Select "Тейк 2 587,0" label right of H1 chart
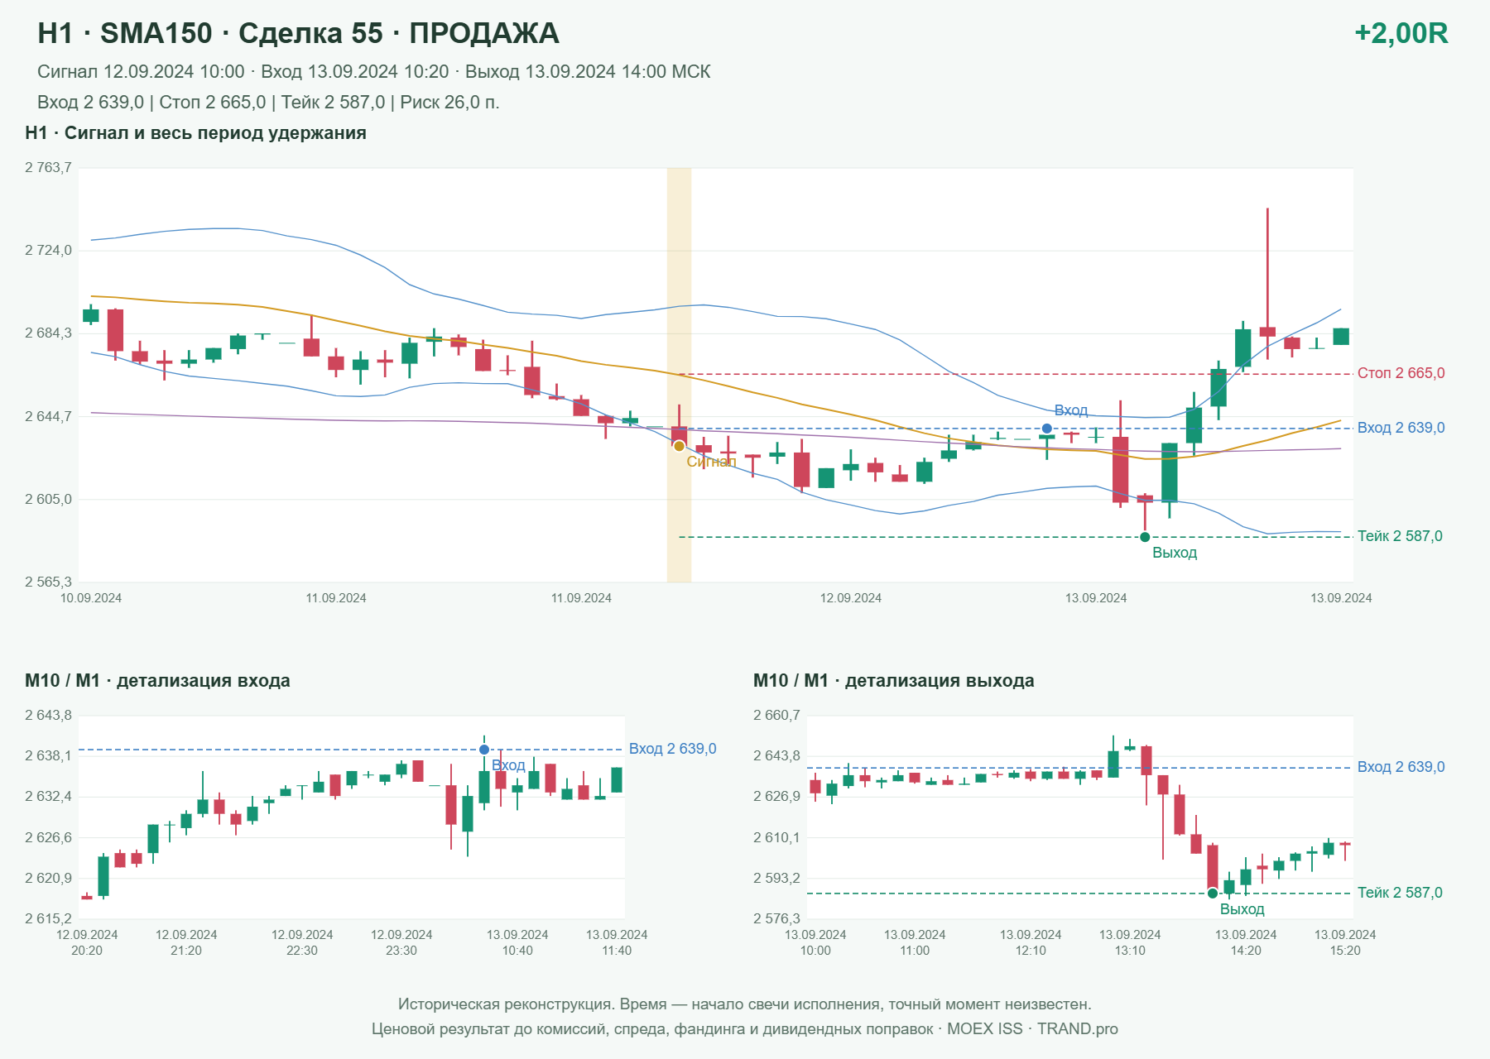1490x1059 pixels. 1400,536
